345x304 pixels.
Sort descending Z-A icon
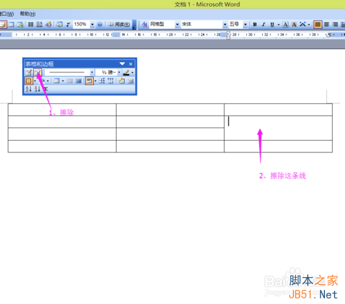tap(37, 89)
